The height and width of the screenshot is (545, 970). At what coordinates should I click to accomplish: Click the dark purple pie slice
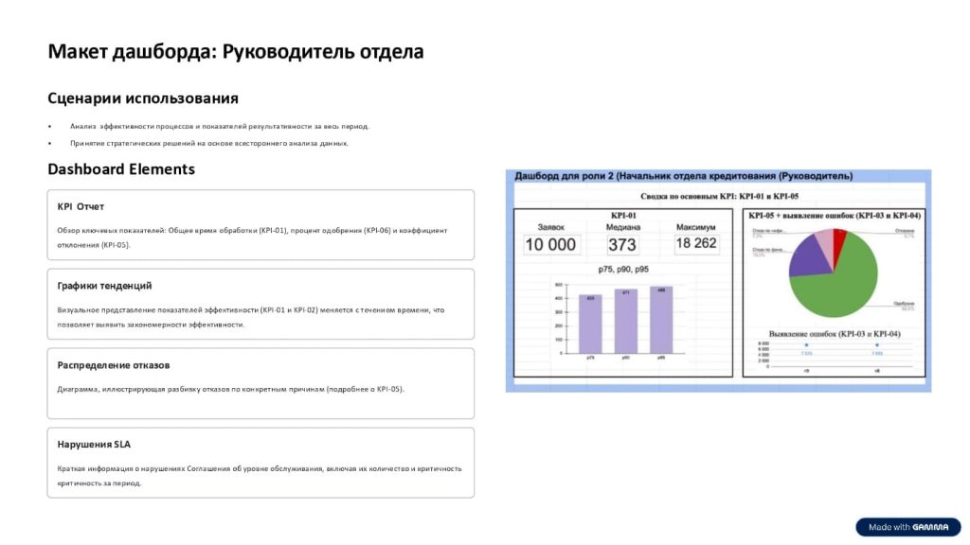(x=805, y=255)
